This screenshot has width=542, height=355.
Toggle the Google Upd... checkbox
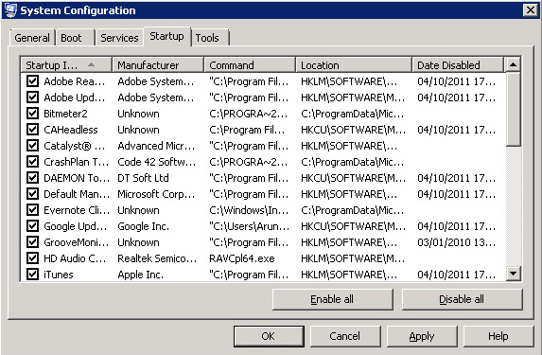pos(32,226)
